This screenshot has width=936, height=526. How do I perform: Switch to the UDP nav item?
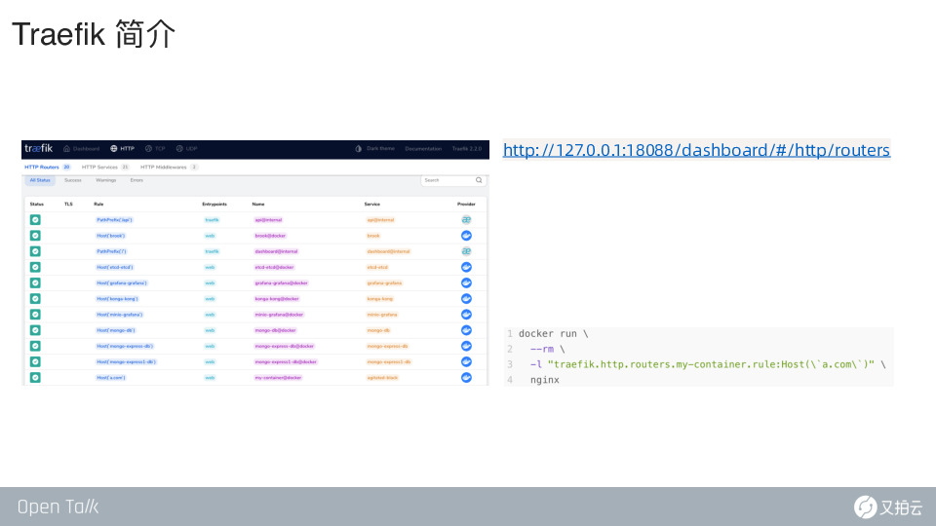point(186,148)
